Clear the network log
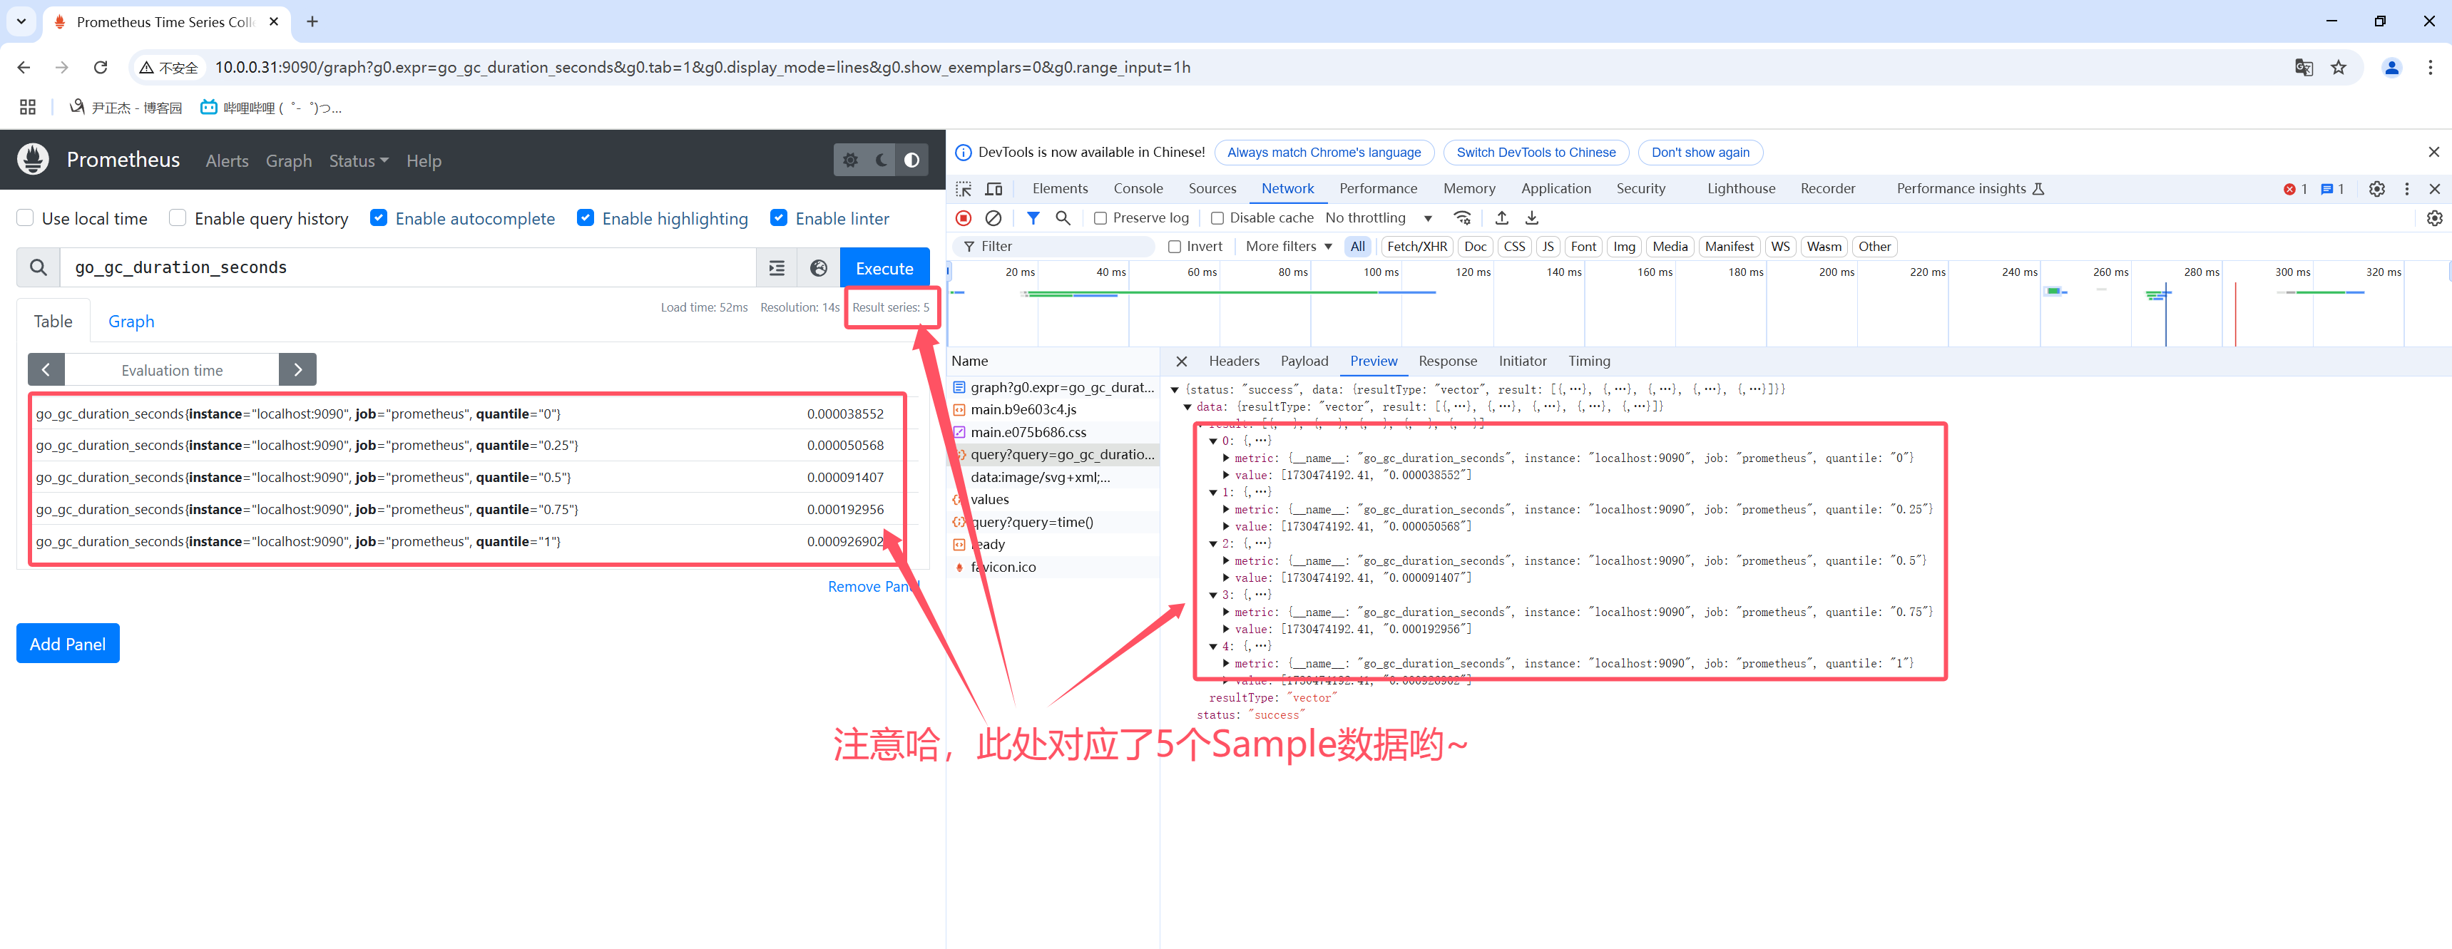The height and width of the screenshot is (949, 2452). pos(993,218)
